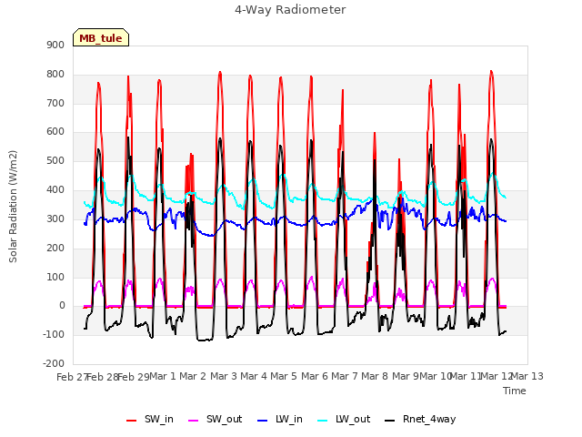Click the Mar 12 x-axis label
The height and width of the screenshot is (437, 582).
(497, 376)
